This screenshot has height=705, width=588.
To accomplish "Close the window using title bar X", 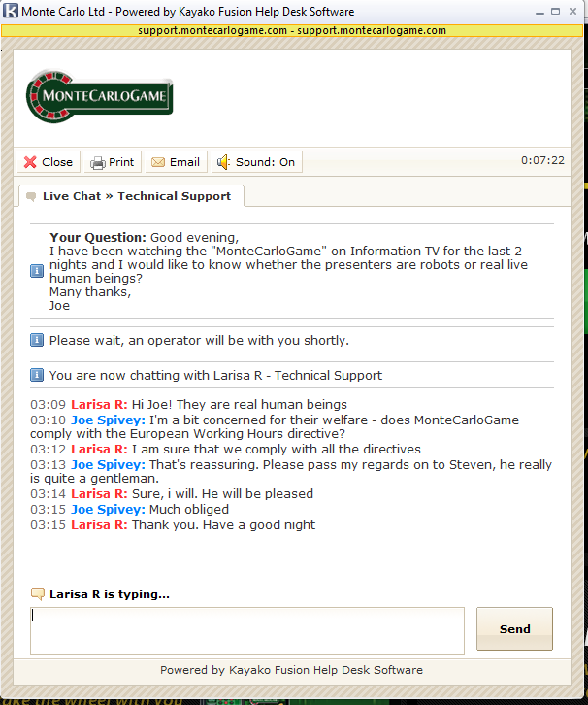I will [572, 12].
